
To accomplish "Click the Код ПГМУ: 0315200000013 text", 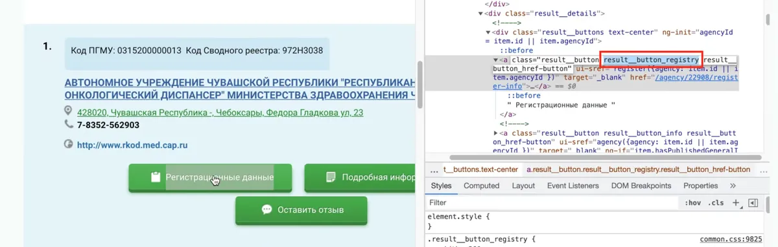I will [126, 50].
